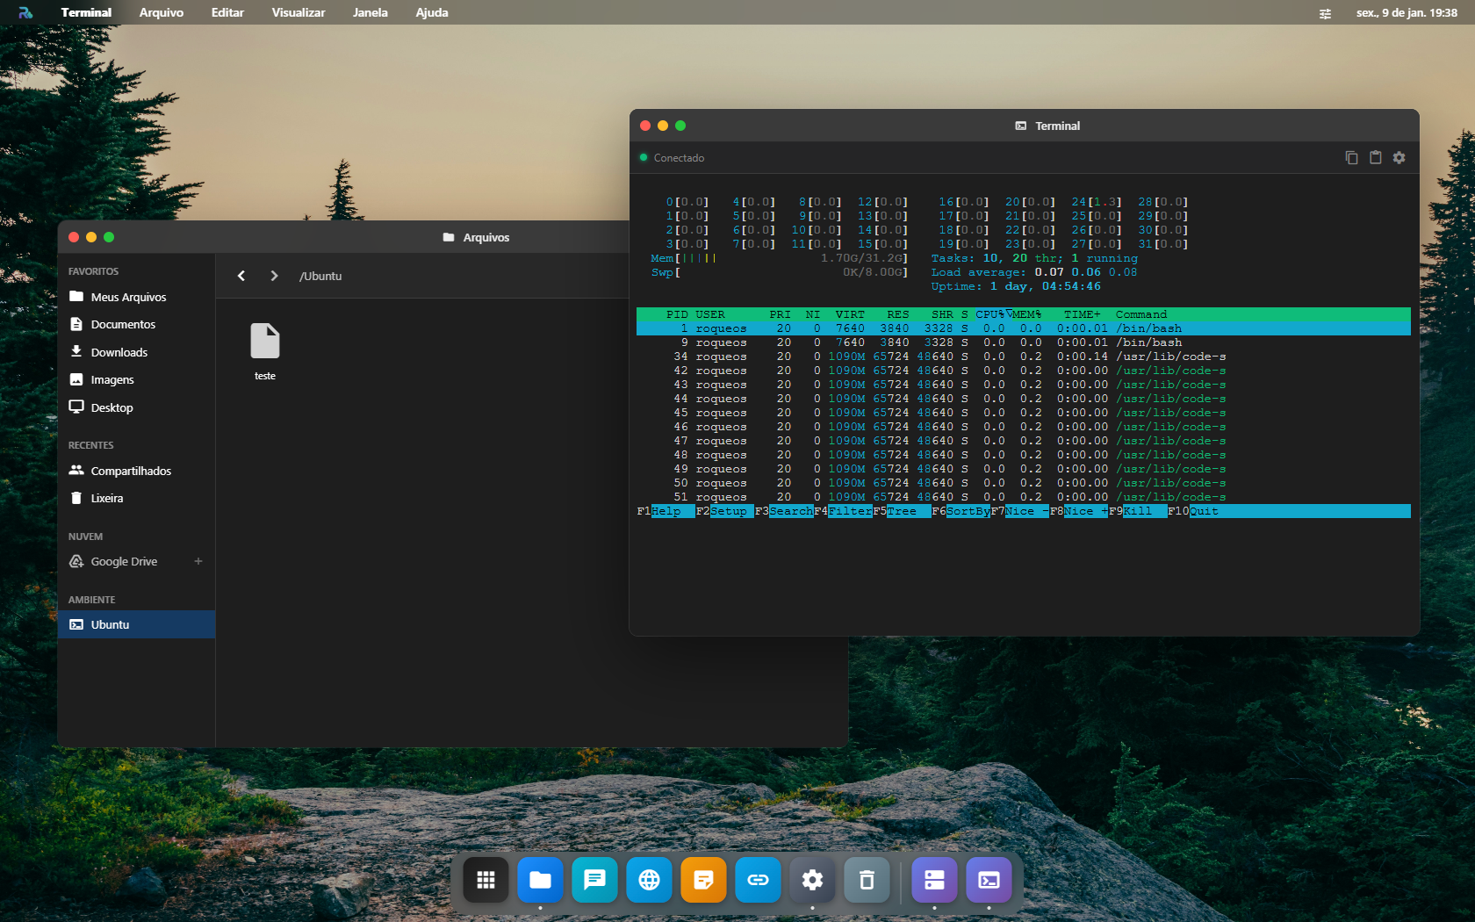Click the paste clipboard icon in the terminal

(1375, 157)
